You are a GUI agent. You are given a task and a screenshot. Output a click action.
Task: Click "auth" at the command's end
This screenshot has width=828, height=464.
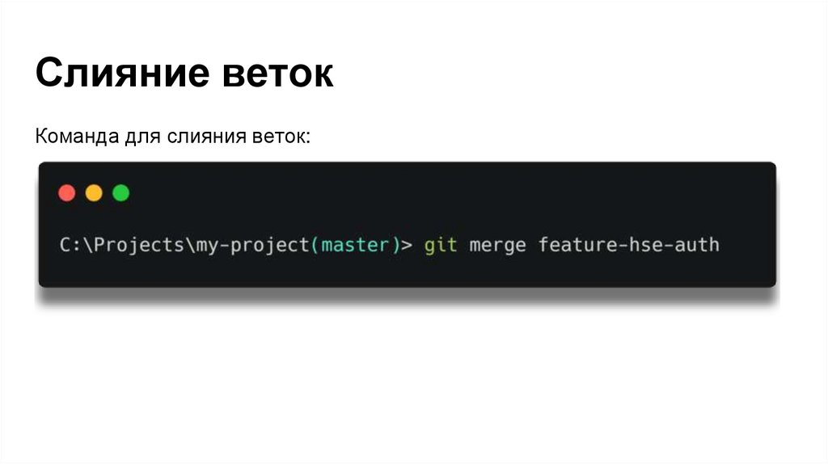(x=694, y=244)
